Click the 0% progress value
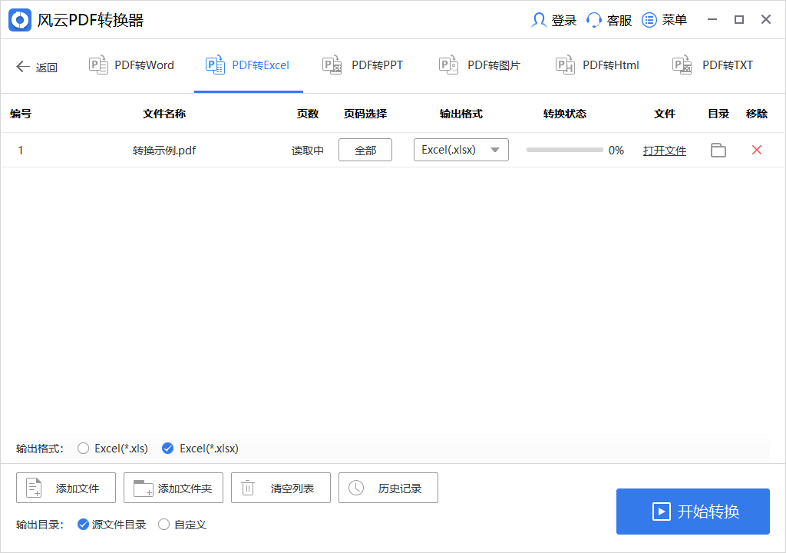This screenshot has height=553, width=786. [616, 150]
